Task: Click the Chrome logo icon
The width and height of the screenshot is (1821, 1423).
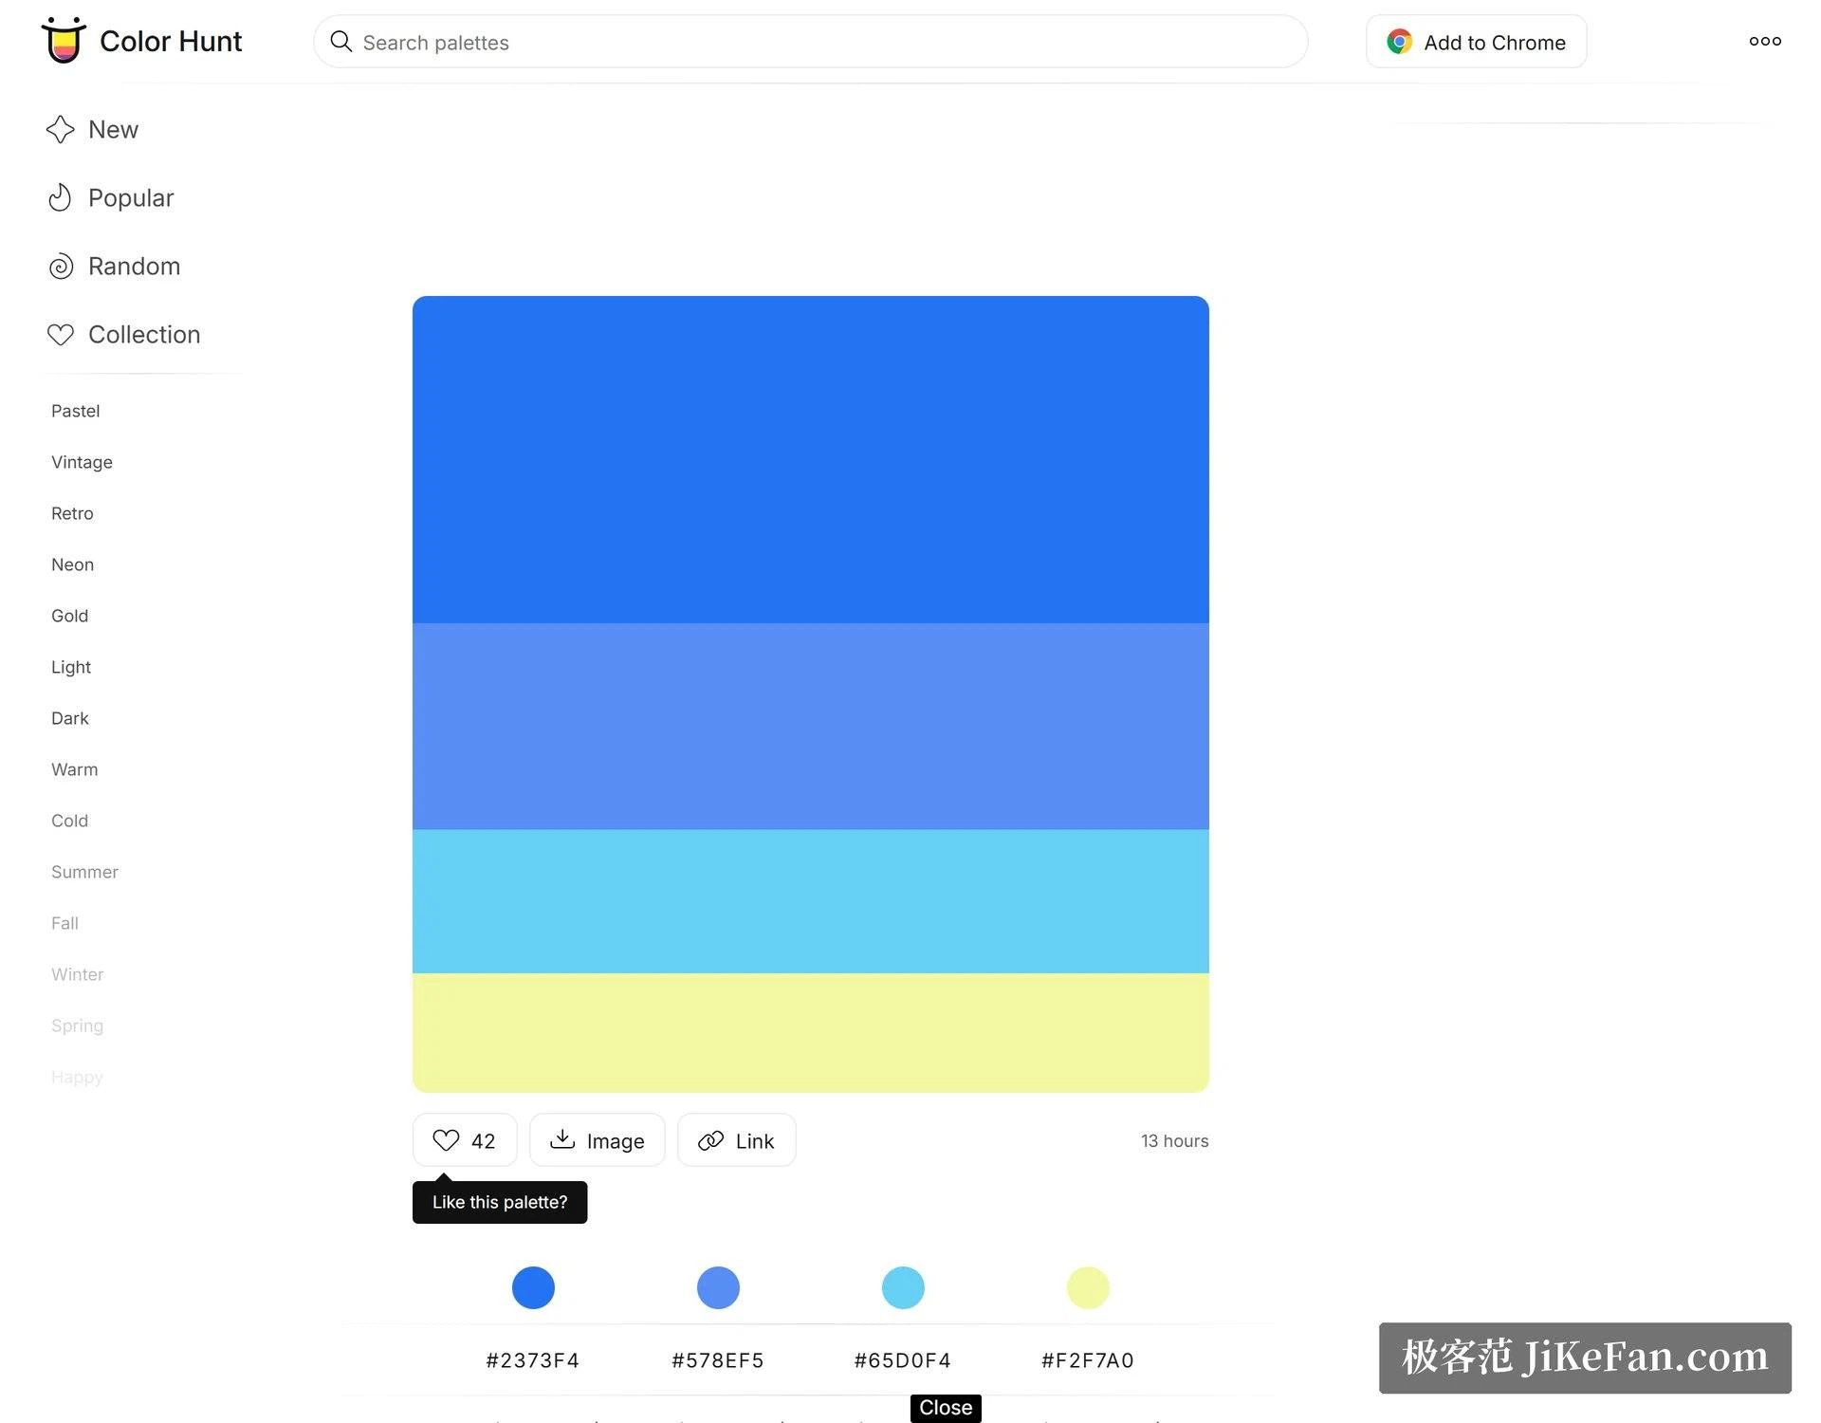Action: pyautogui.click(x=1399, y=42)
